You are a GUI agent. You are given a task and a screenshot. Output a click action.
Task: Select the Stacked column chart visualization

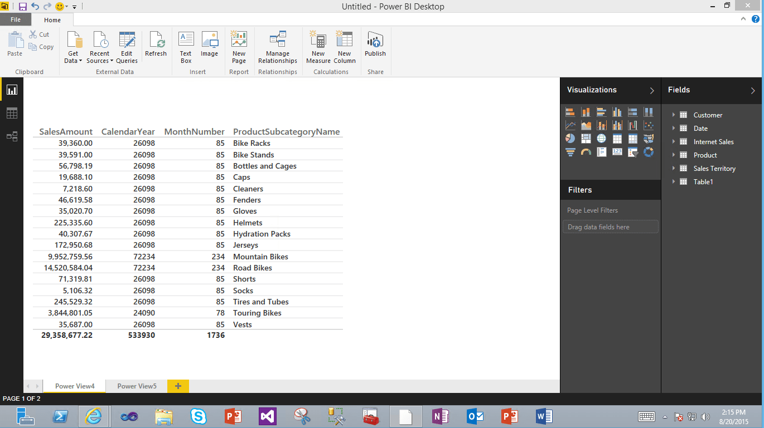[x=586, y=112]
